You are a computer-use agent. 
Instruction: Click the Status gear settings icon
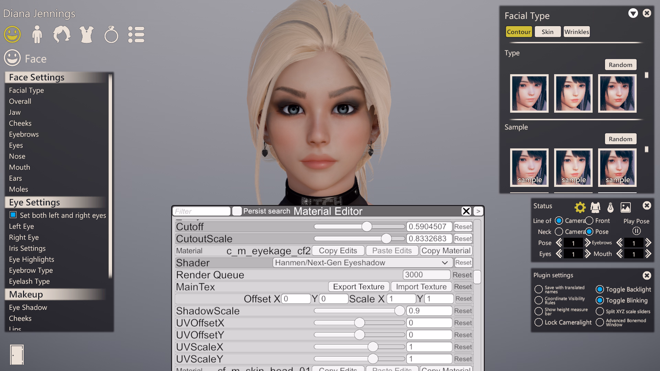pos(580,207)
